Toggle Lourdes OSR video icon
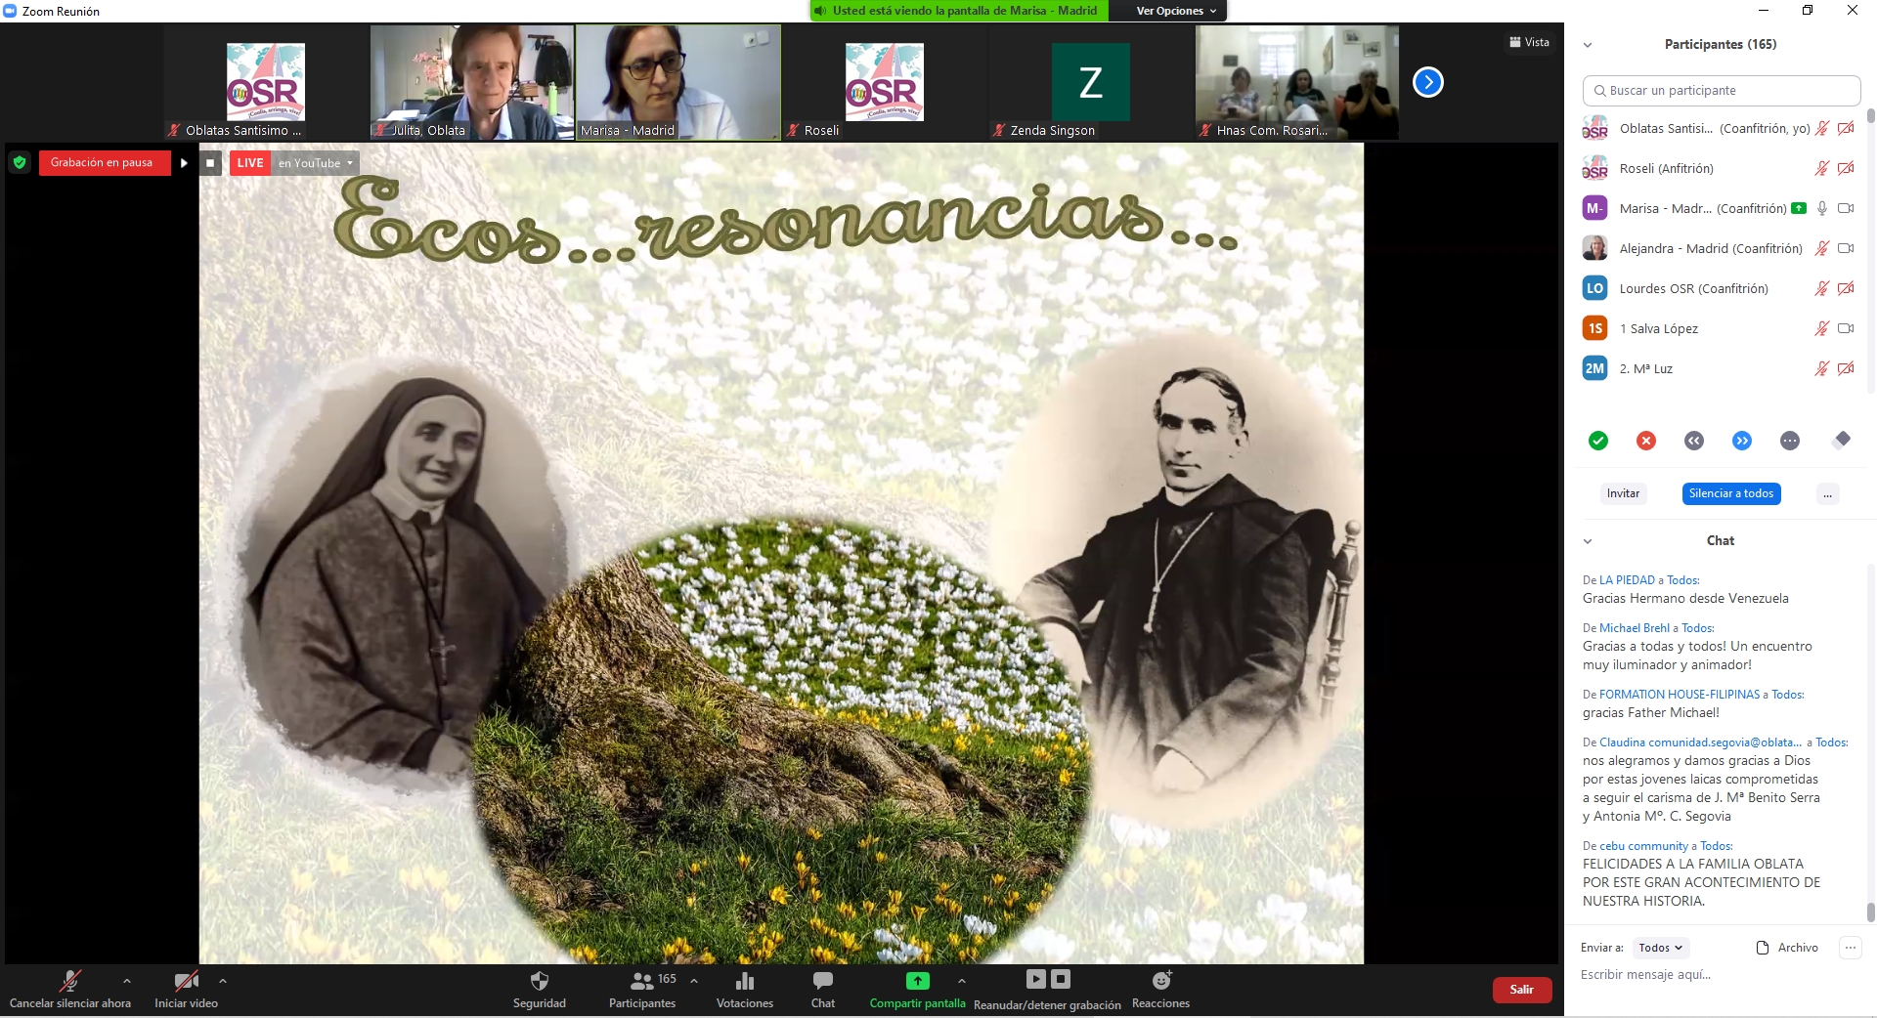Image resolution: width=1877 pixels, height=1018 pixels. pyautogui.click(x=1846, y=288)
